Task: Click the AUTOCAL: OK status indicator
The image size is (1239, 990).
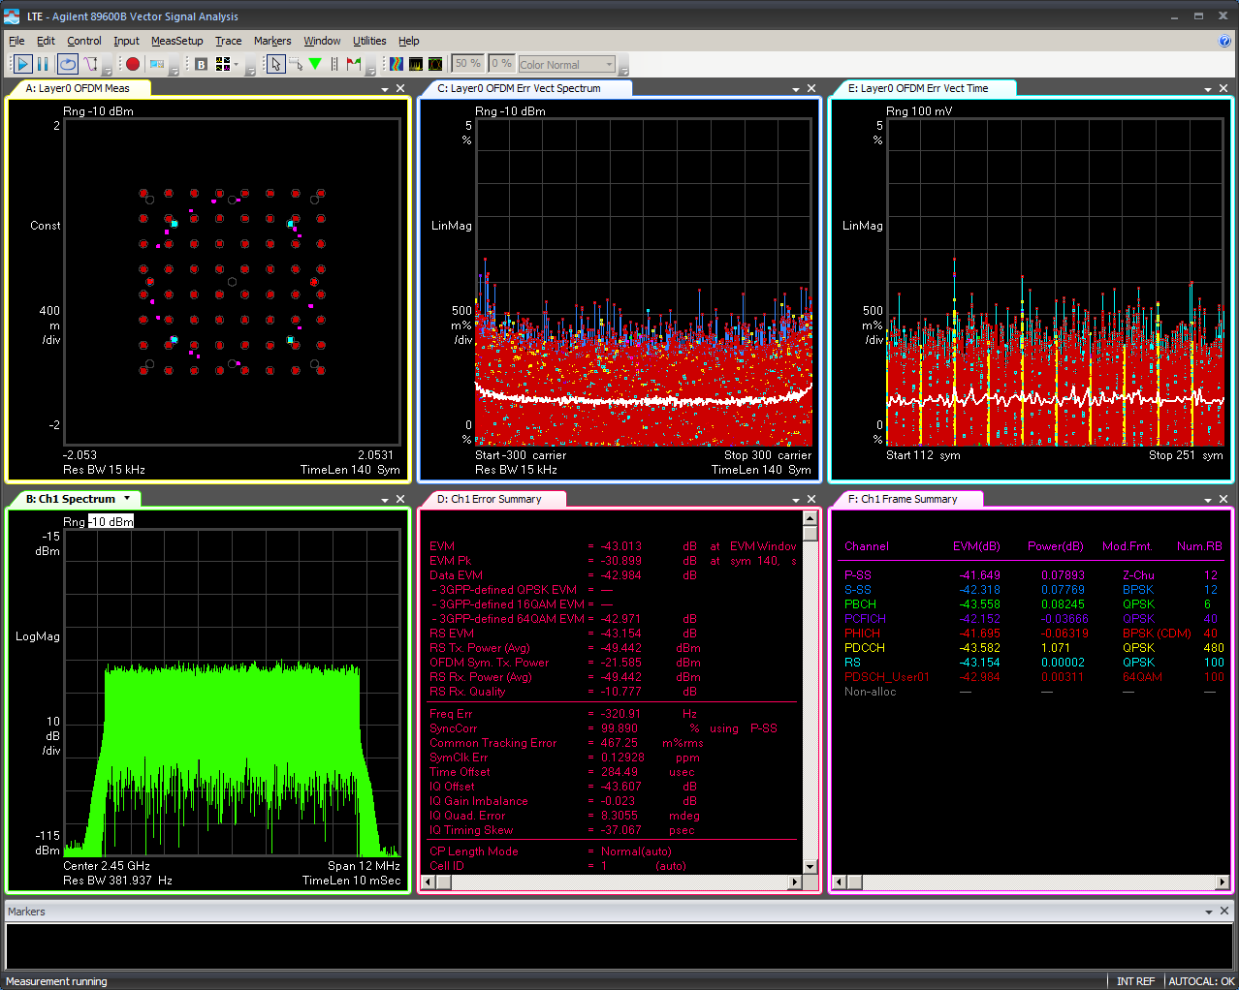Action: [x=1201, y=981]
